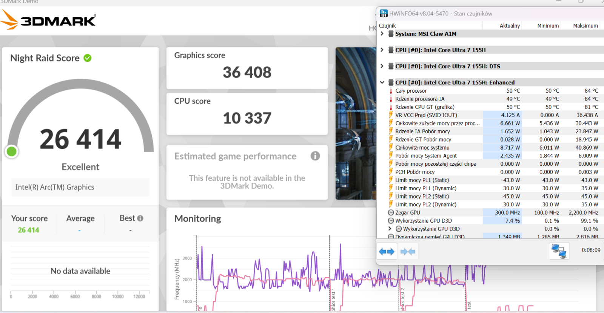Screen dimensions: 604x313
Task: Click the HWiNFO64 title bar app icon
Action: [384, 14]
